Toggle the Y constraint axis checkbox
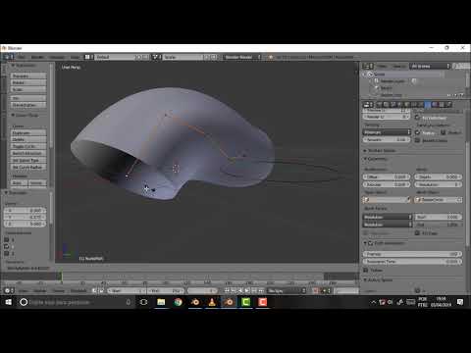This screenshot has height=353, width=471. coord(7,247)
